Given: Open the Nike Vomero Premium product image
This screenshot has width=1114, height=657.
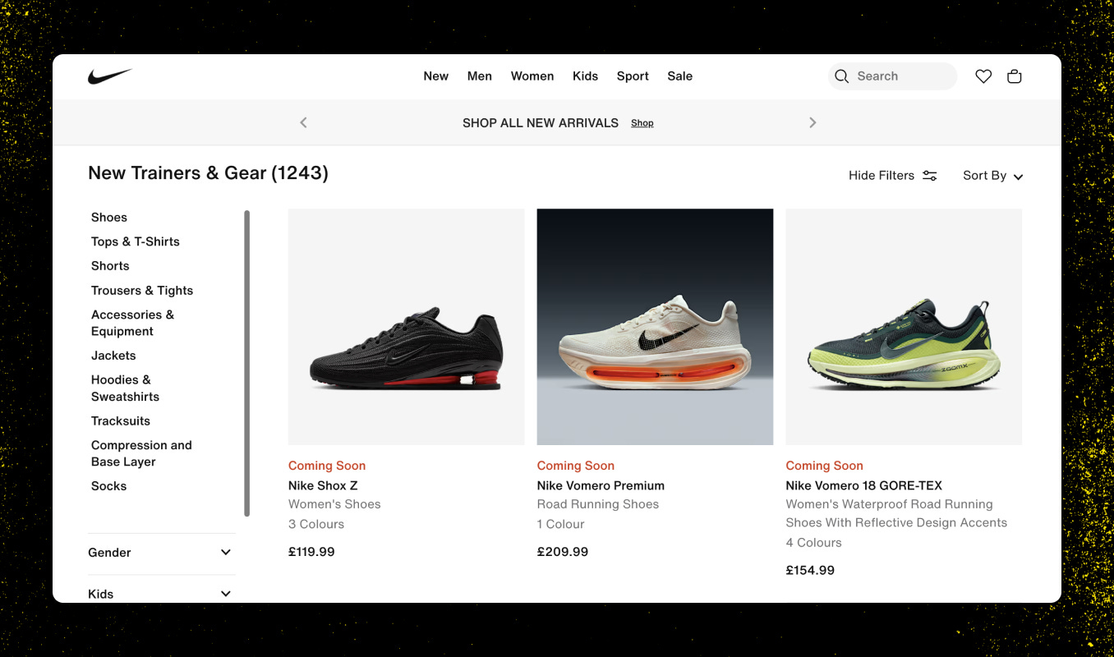Looking at the screenshot, I should click(x=655, y=327).
